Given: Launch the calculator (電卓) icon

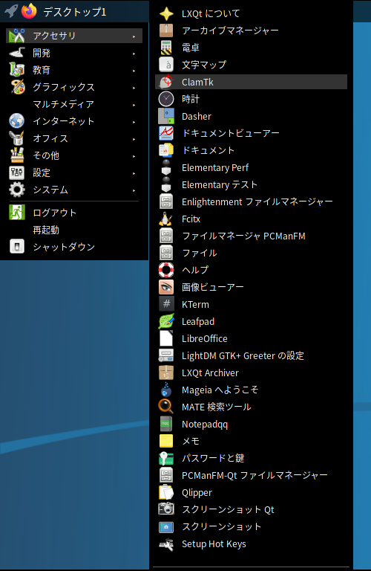Looking at the screenshot, I should click(x=166, y=48).
